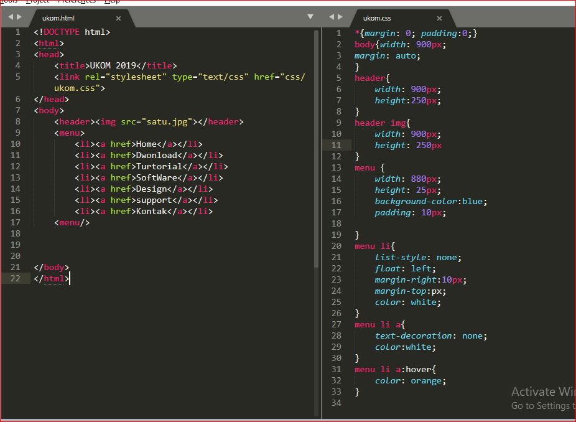Close the ukom.html tab with its X icon
The width and height of the screenshot is (576, 422).
(118, 19)
